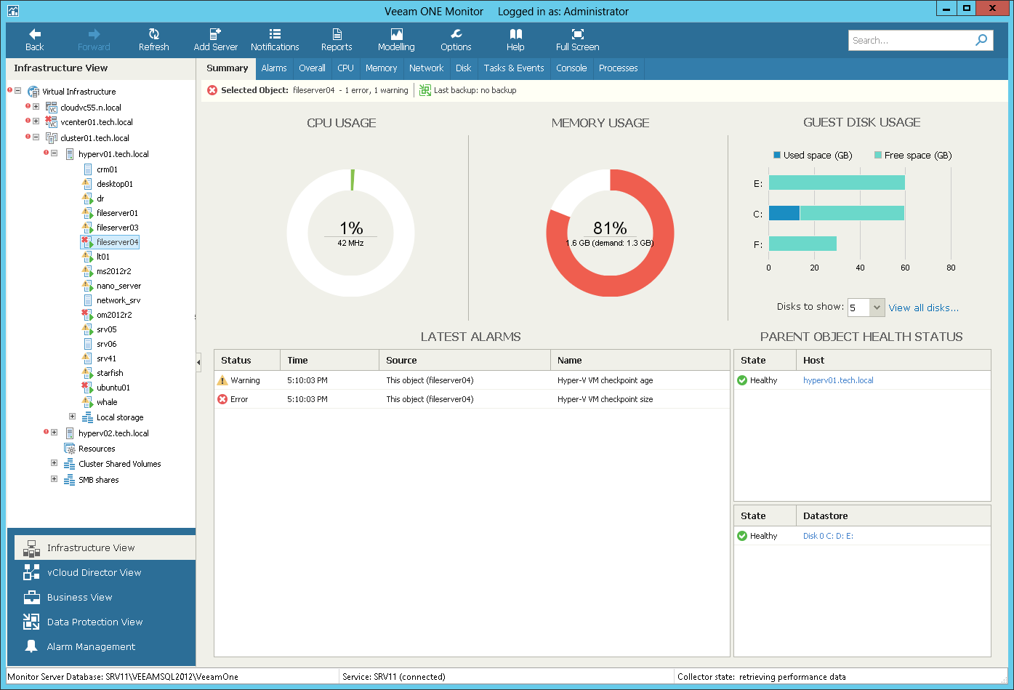This screenshot has height=690, width=1014.
Task: Open the Business View icon
Action: 31,597
